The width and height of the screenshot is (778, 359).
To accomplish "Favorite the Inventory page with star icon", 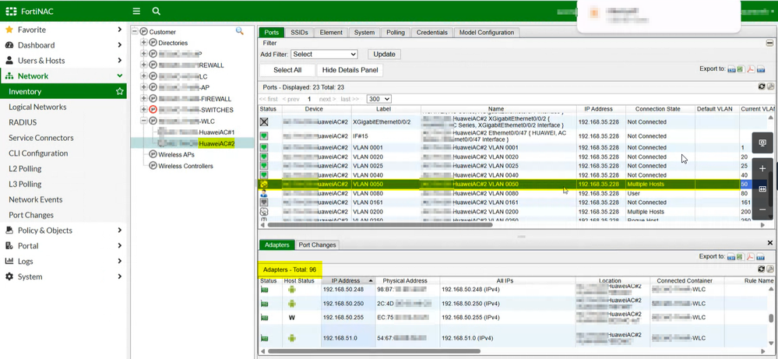I will (119, 91).
